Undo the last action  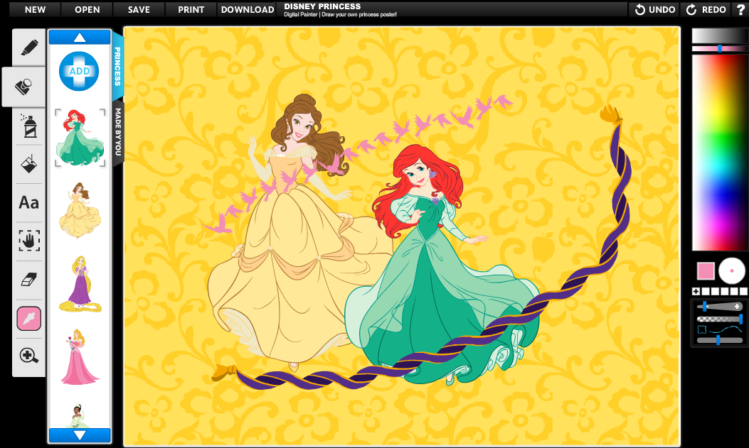click(654, 9)
